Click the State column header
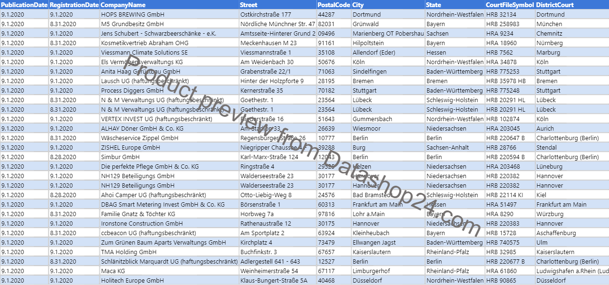 pyautogui.click(x=455, y=5)
